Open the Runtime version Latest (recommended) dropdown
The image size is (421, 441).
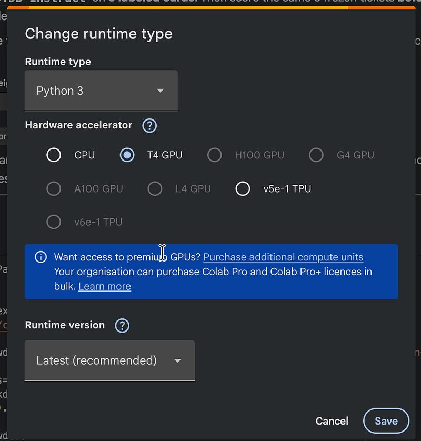pyautogui.click(x=109, y=360)
